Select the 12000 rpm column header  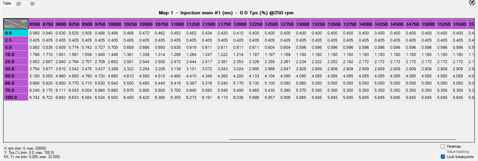pyautogui.click(x=240, y=24)
